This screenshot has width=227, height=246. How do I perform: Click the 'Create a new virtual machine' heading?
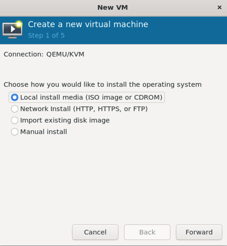88,24
